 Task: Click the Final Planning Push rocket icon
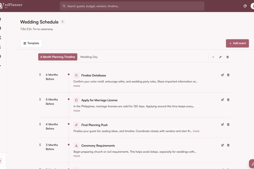(76, 125)
